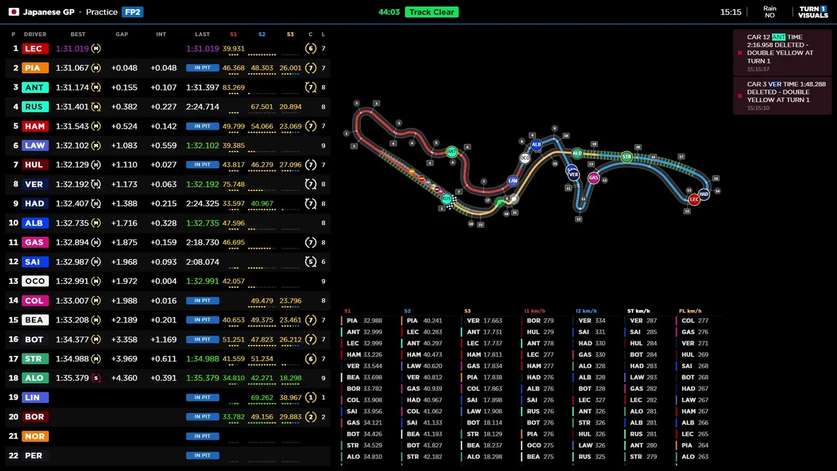
Task: Click the ST km/h speed list header
Action: point(638,311)
